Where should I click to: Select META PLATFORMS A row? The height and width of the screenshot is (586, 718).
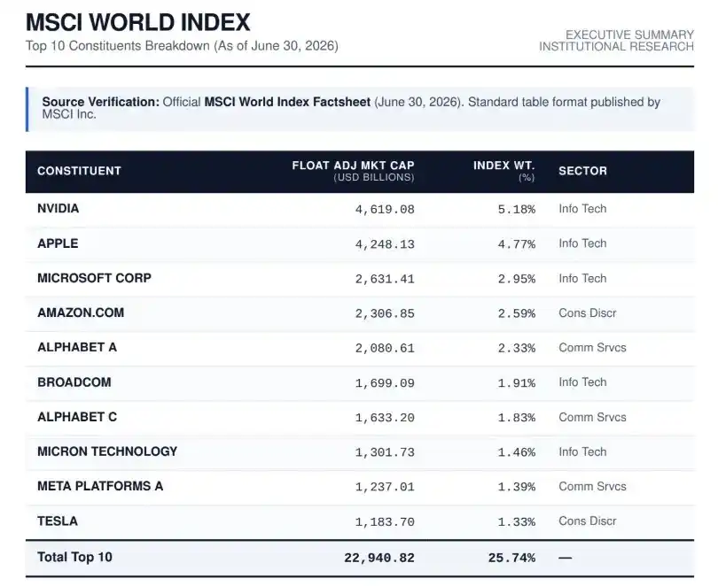[360, 487]
